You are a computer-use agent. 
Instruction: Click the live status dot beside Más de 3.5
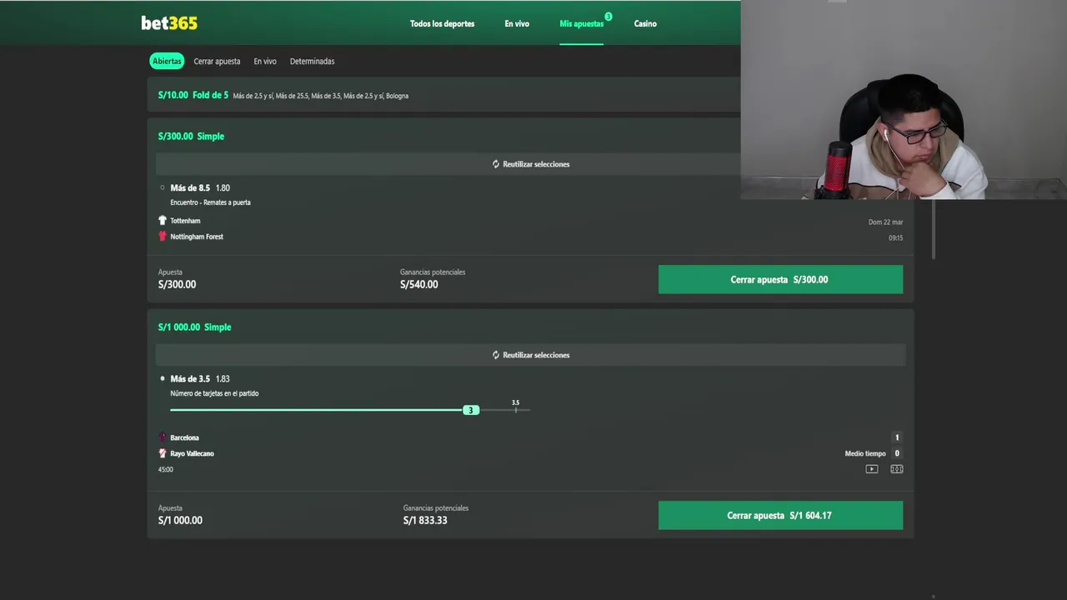[x=163, y=378]
